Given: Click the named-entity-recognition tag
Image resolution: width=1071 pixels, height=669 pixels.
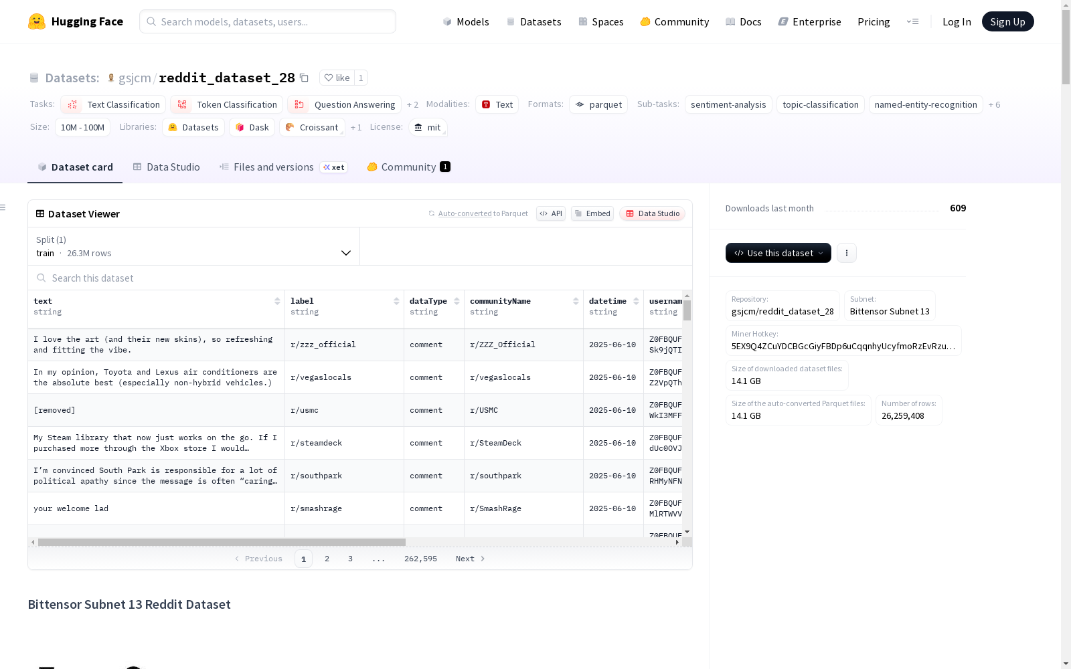Looking at the screenshot, I should tap(926, 104).
